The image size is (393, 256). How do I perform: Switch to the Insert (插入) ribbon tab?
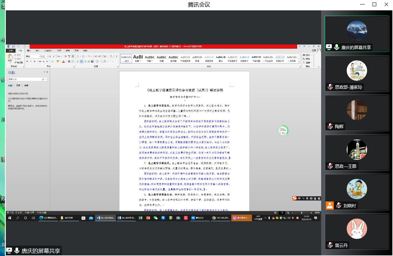coord(29,51)
